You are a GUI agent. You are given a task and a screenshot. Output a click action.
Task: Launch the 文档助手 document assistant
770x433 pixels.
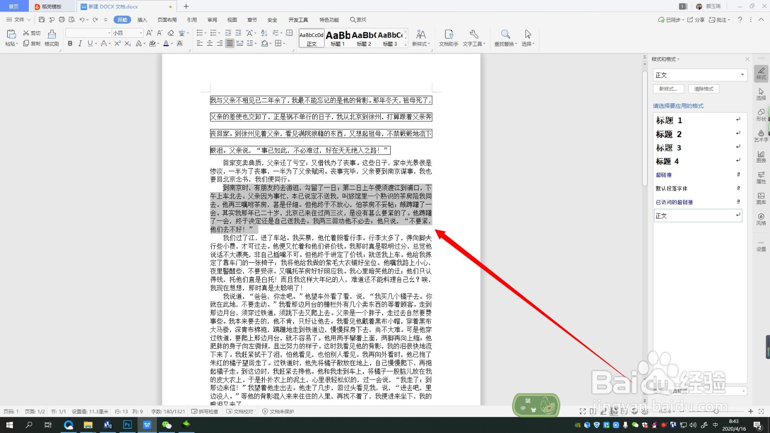(449, 38)
